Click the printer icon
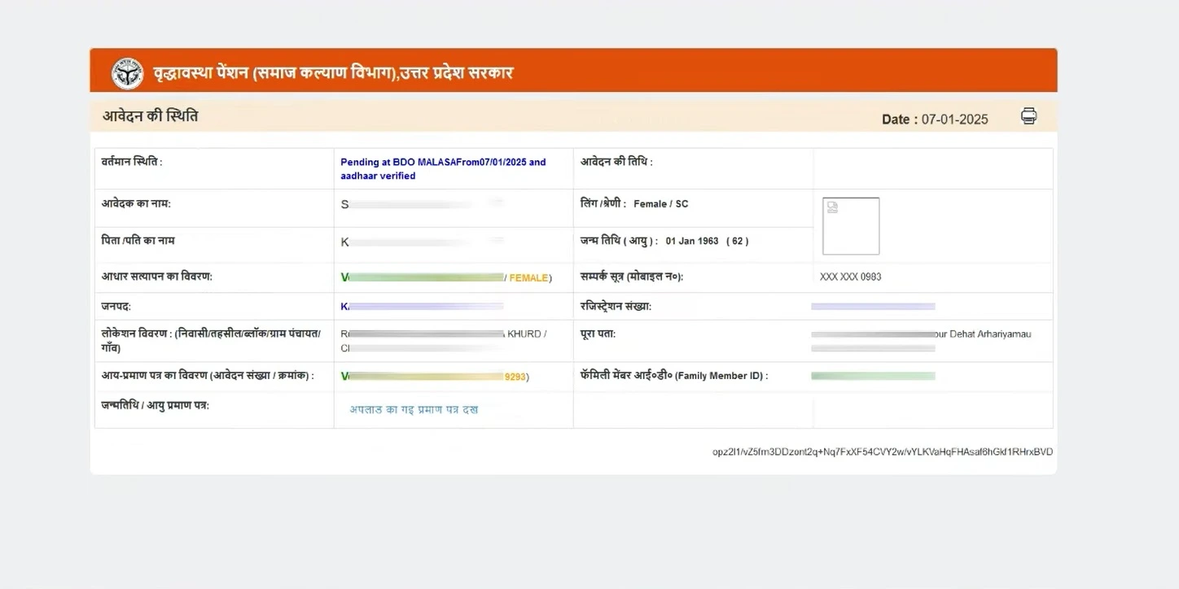Screen dimensions: 1179x589 coord(1028,116)
